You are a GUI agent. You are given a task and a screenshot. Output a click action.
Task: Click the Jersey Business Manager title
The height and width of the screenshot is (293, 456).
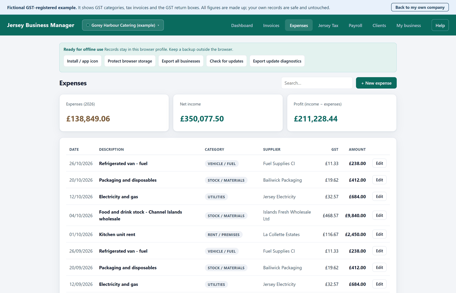coord(40,25)
